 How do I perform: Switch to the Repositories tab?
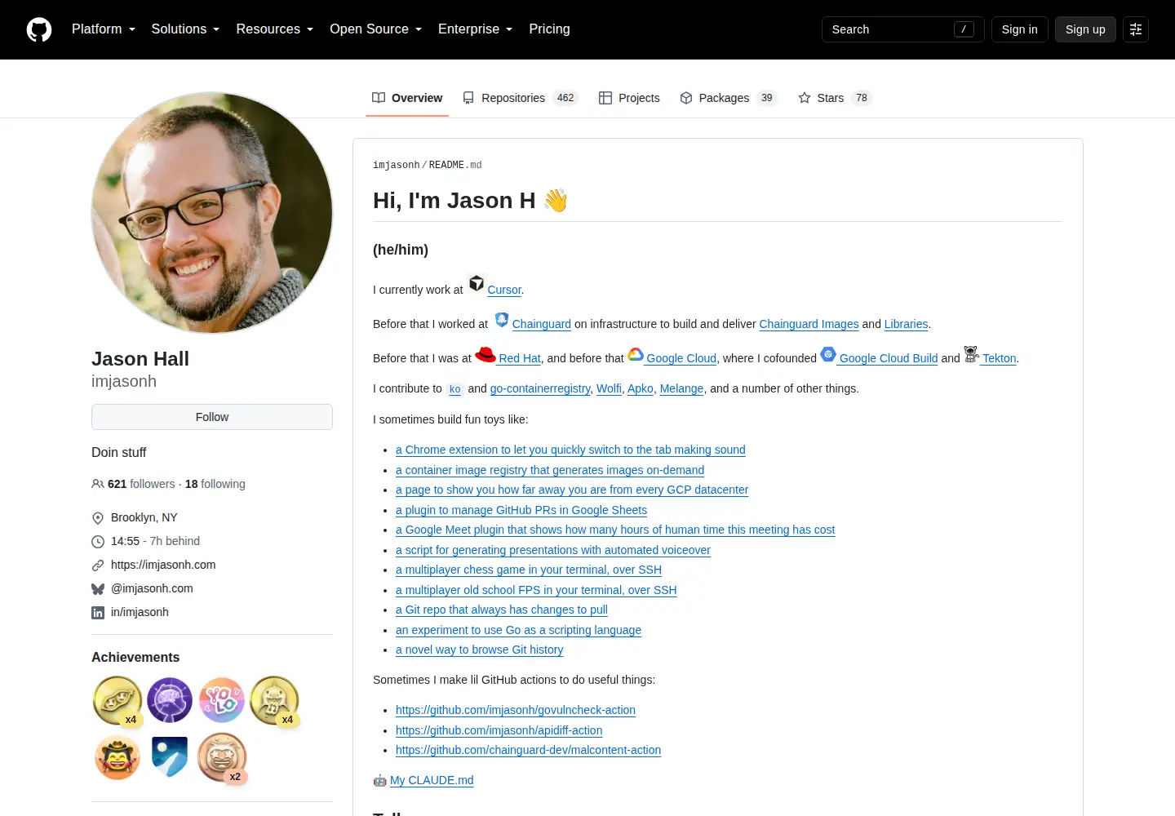click(x=521, y=98)
